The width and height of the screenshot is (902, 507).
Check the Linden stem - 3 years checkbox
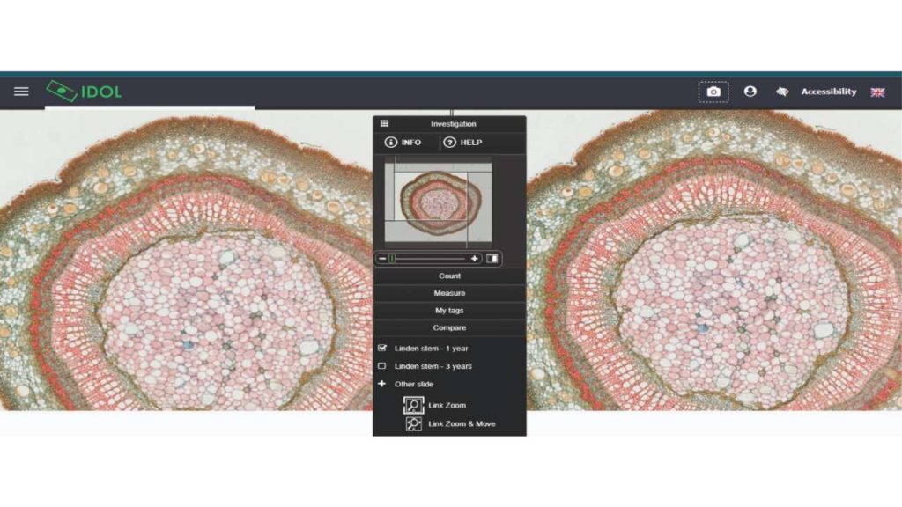pos(382,366)
